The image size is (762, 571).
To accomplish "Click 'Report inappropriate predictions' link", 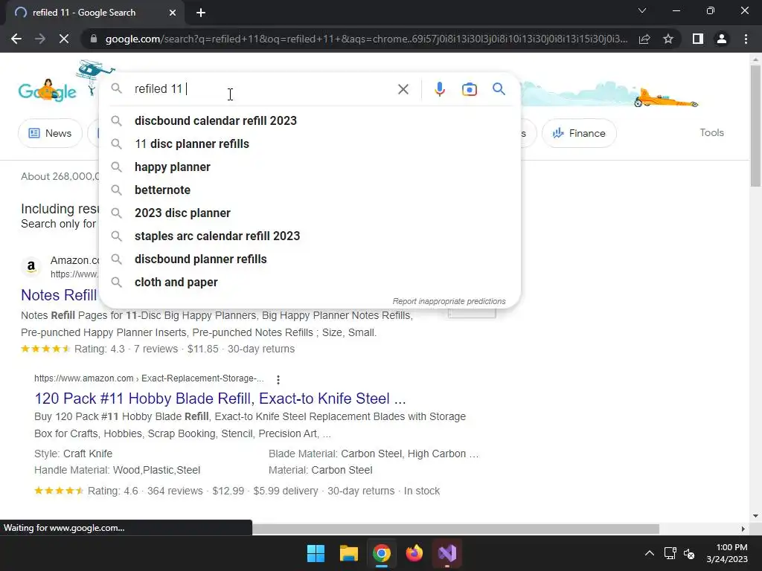I will pyautogui.click(x=449, y=301).
